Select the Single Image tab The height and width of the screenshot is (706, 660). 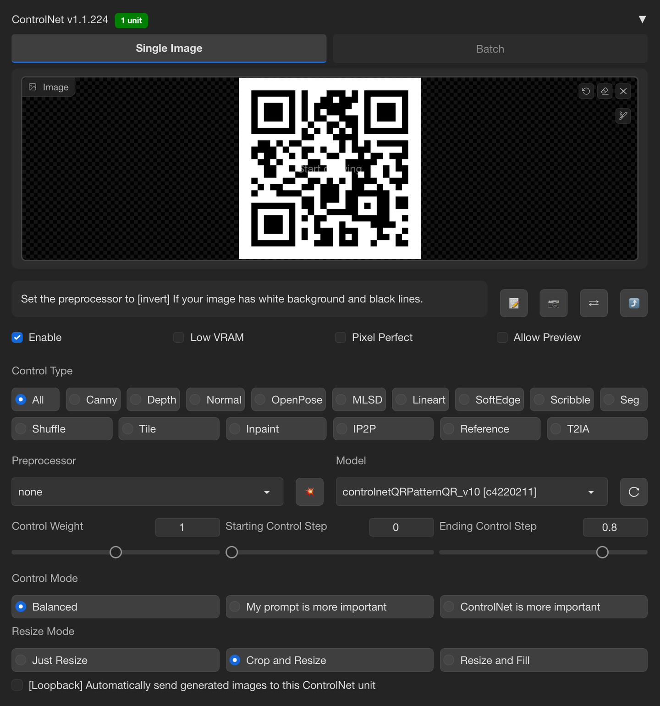(169, 49)
